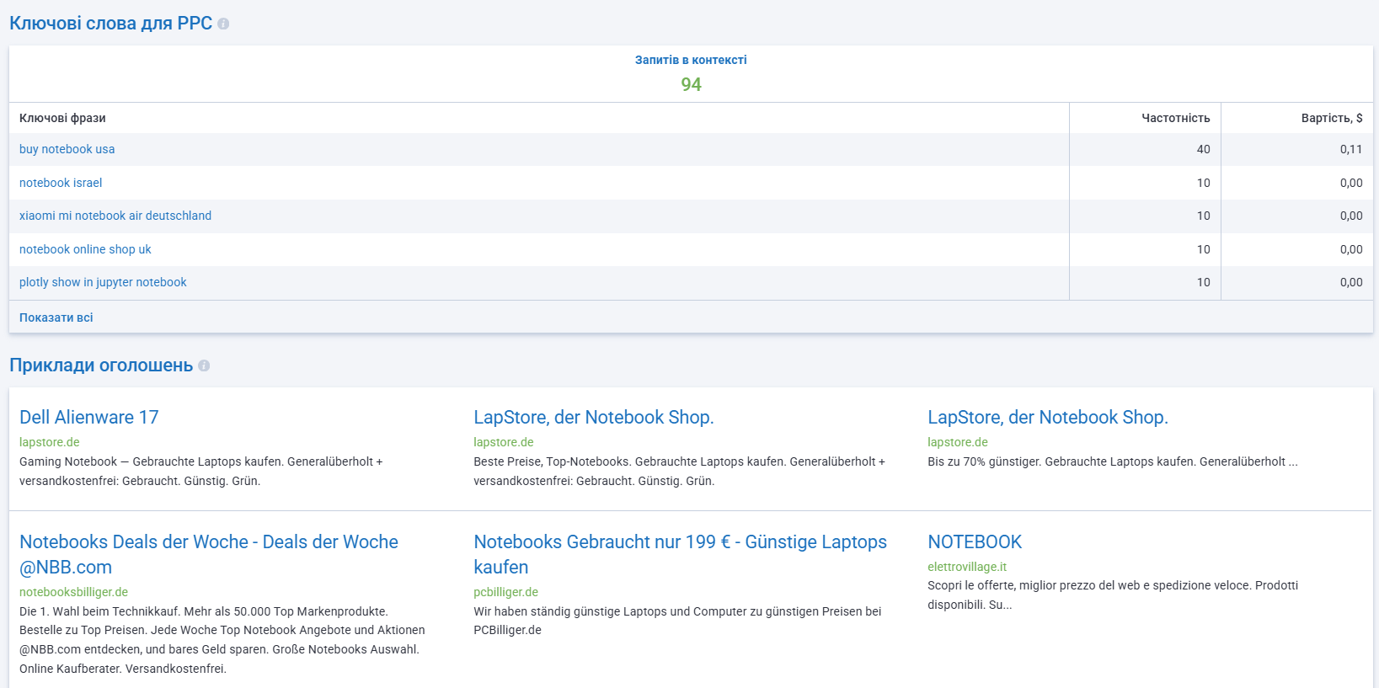The height and width of the screenshot is (688, 1379).
Task: Click the elettrovillage.it domain link
Action: 967,567
